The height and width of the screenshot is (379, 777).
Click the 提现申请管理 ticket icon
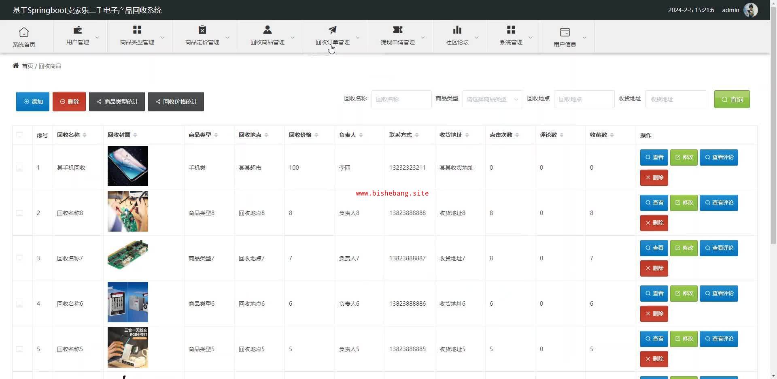398,30
